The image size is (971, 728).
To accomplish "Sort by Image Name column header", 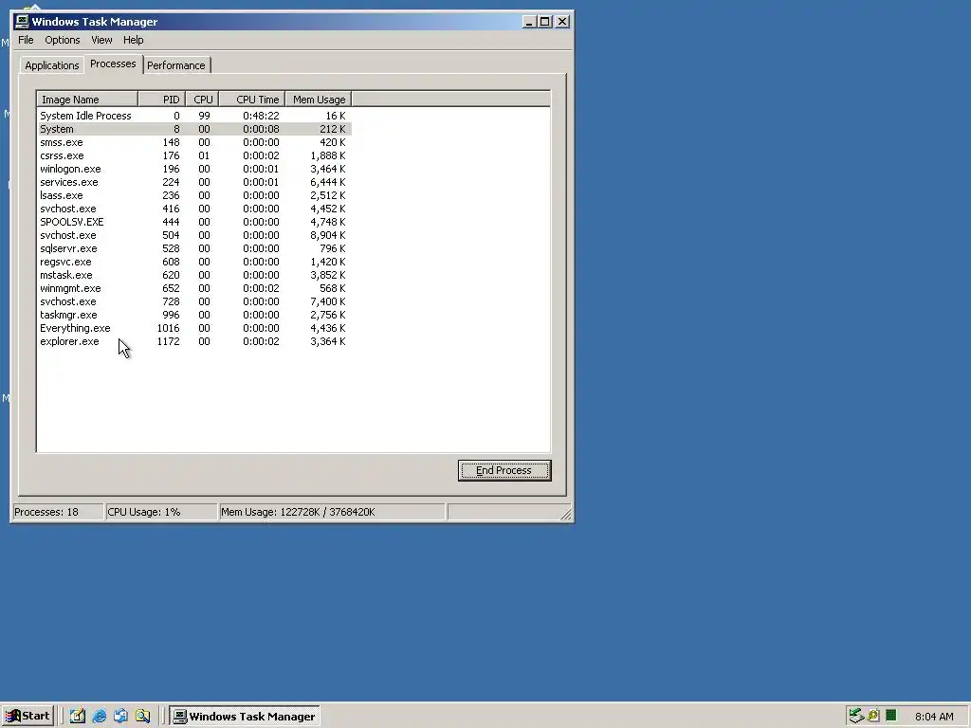I will pyautogui.click(x=87, y=99).
